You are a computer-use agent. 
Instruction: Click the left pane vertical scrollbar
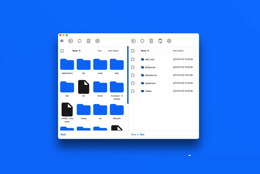128,75
